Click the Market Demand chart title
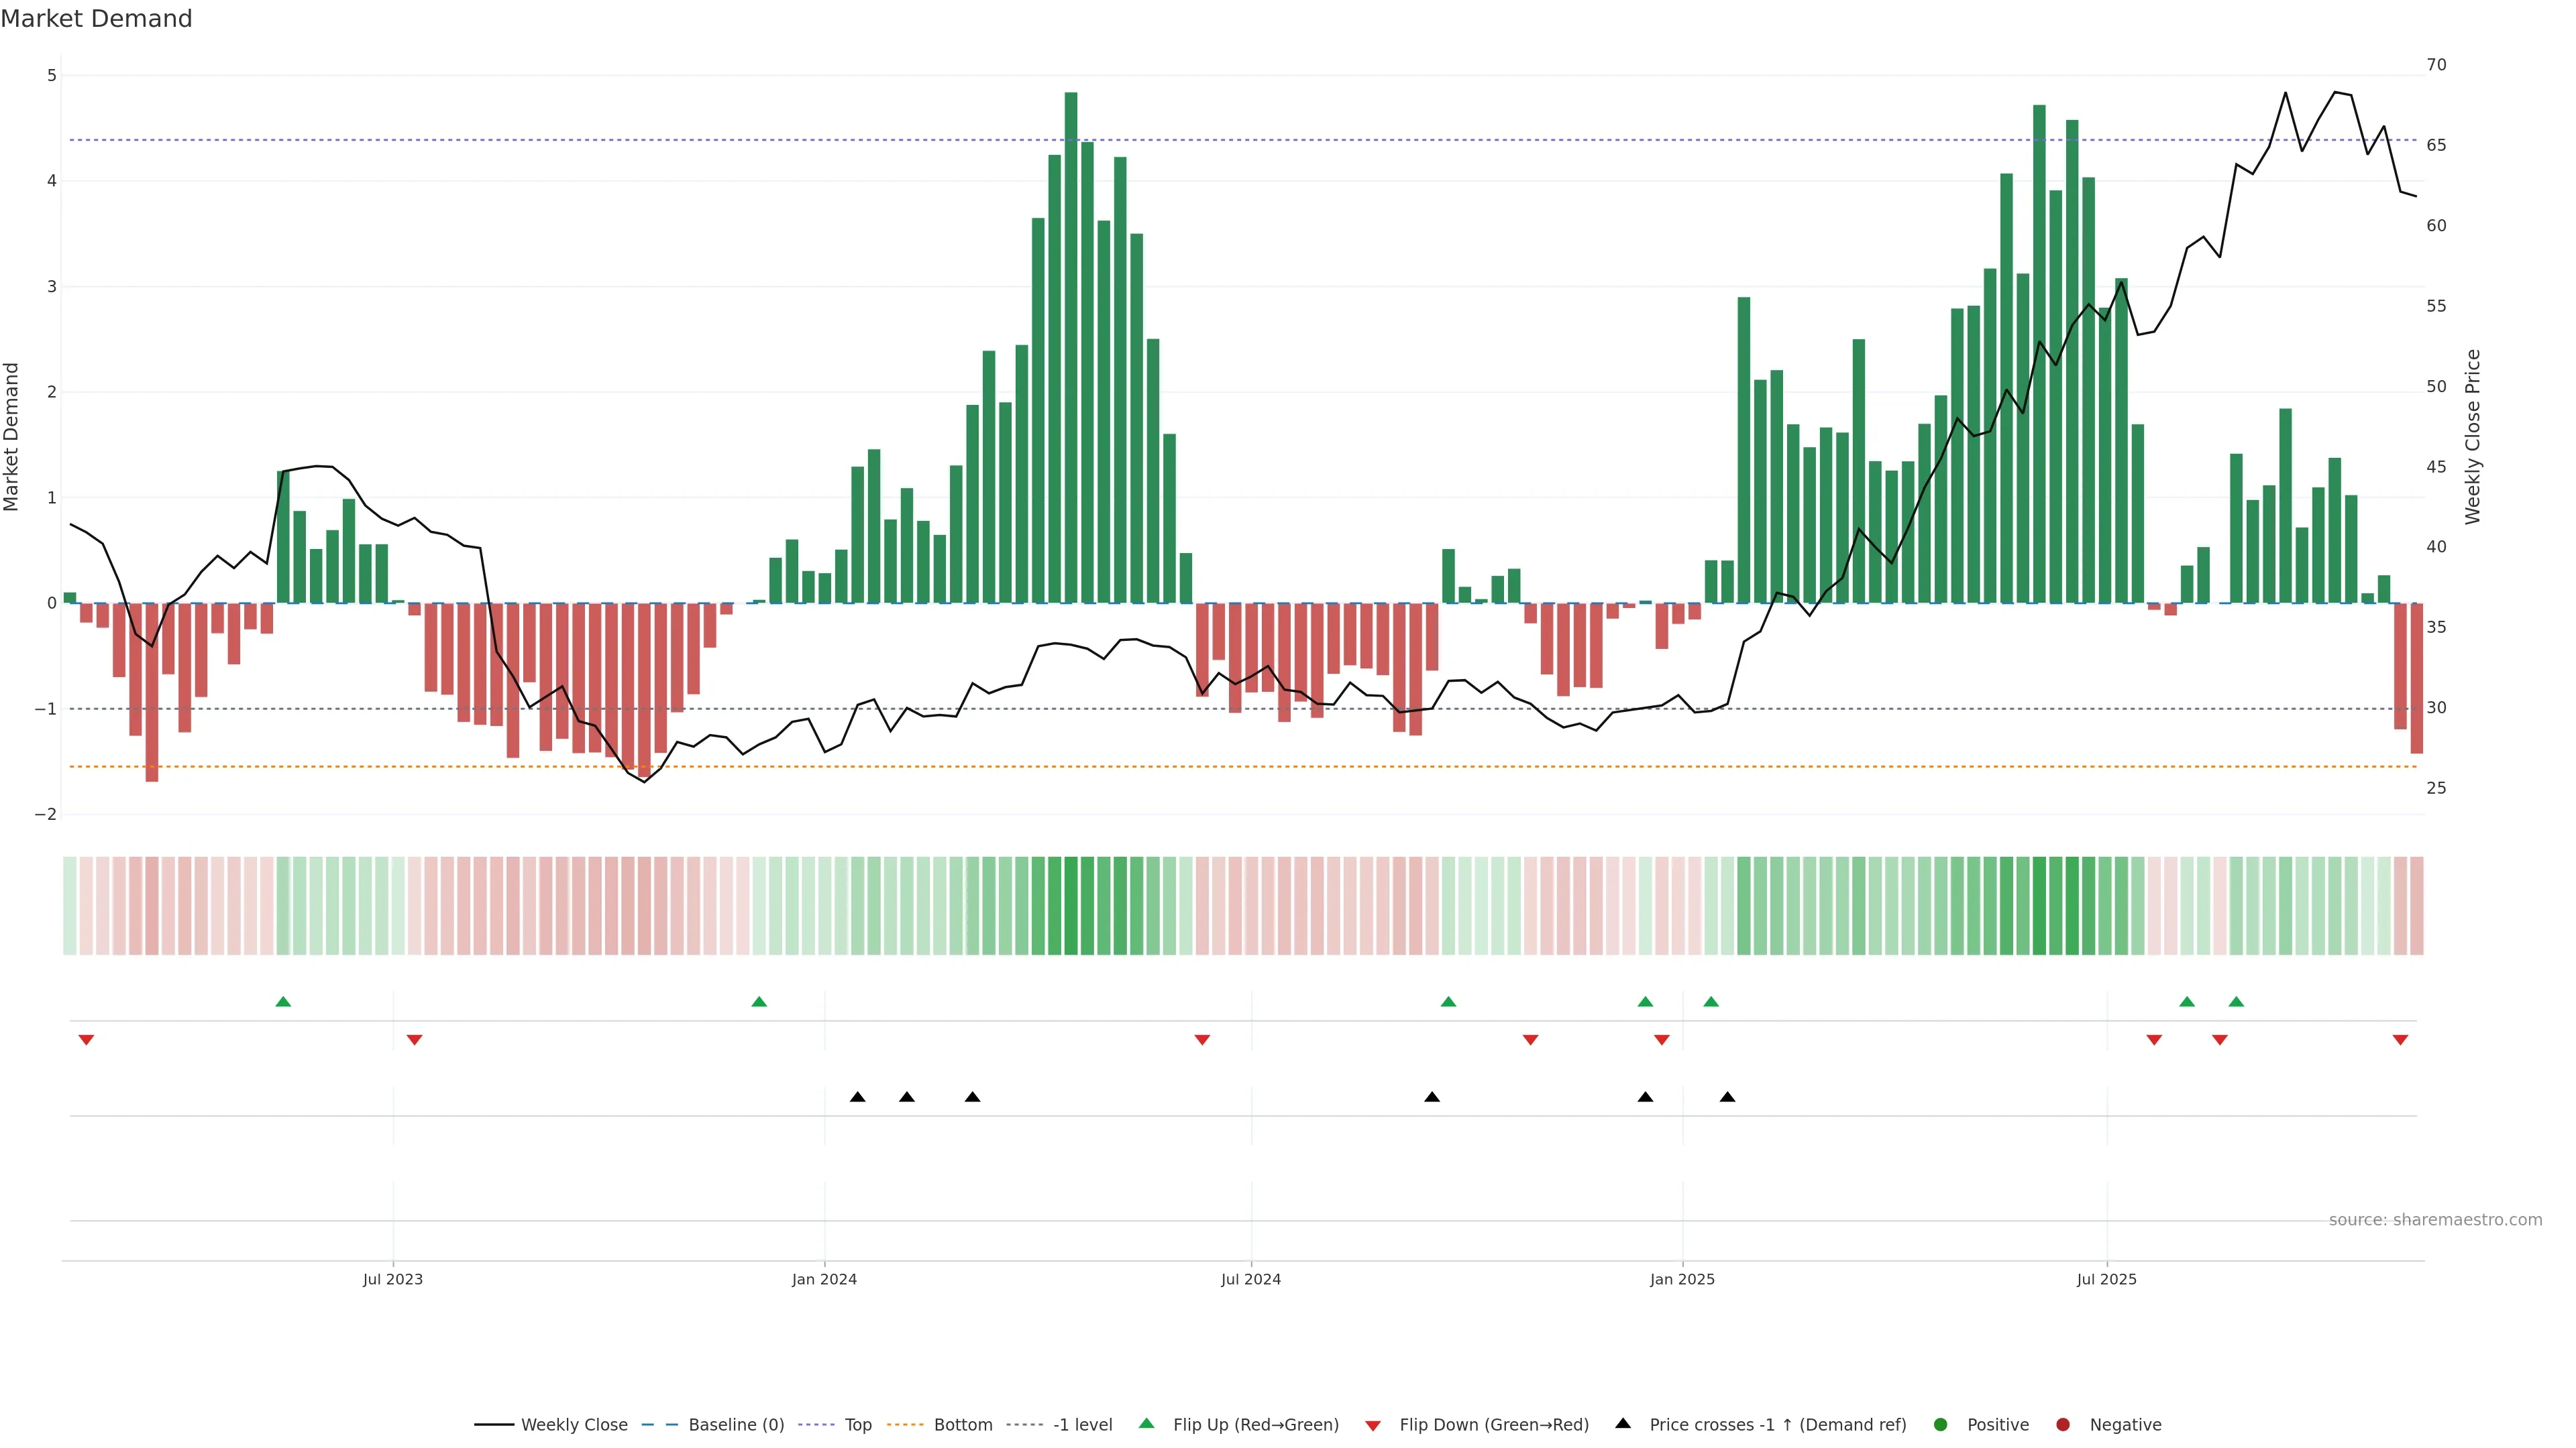 (96, 19)
